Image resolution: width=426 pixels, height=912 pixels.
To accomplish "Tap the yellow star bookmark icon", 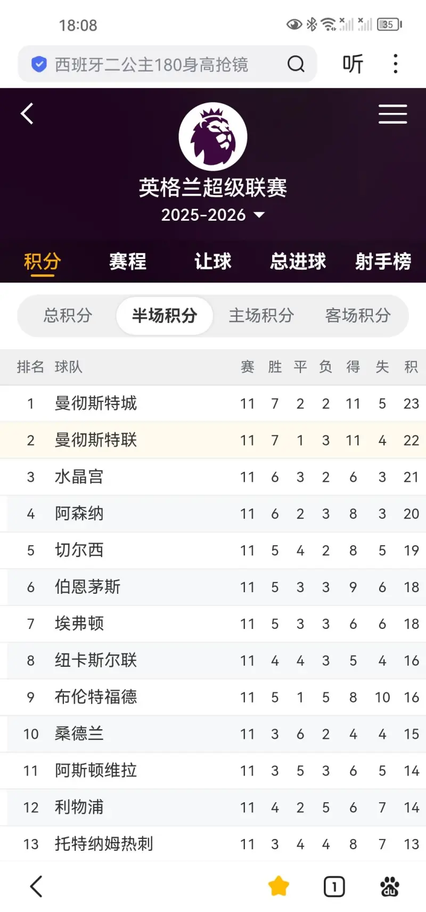I will [x=278, y=886].
